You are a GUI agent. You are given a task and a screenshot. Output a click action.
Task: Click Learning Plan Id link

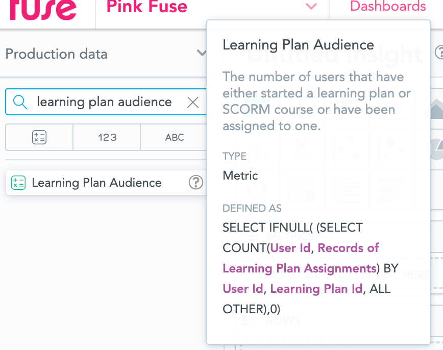(x=316, y=289)
